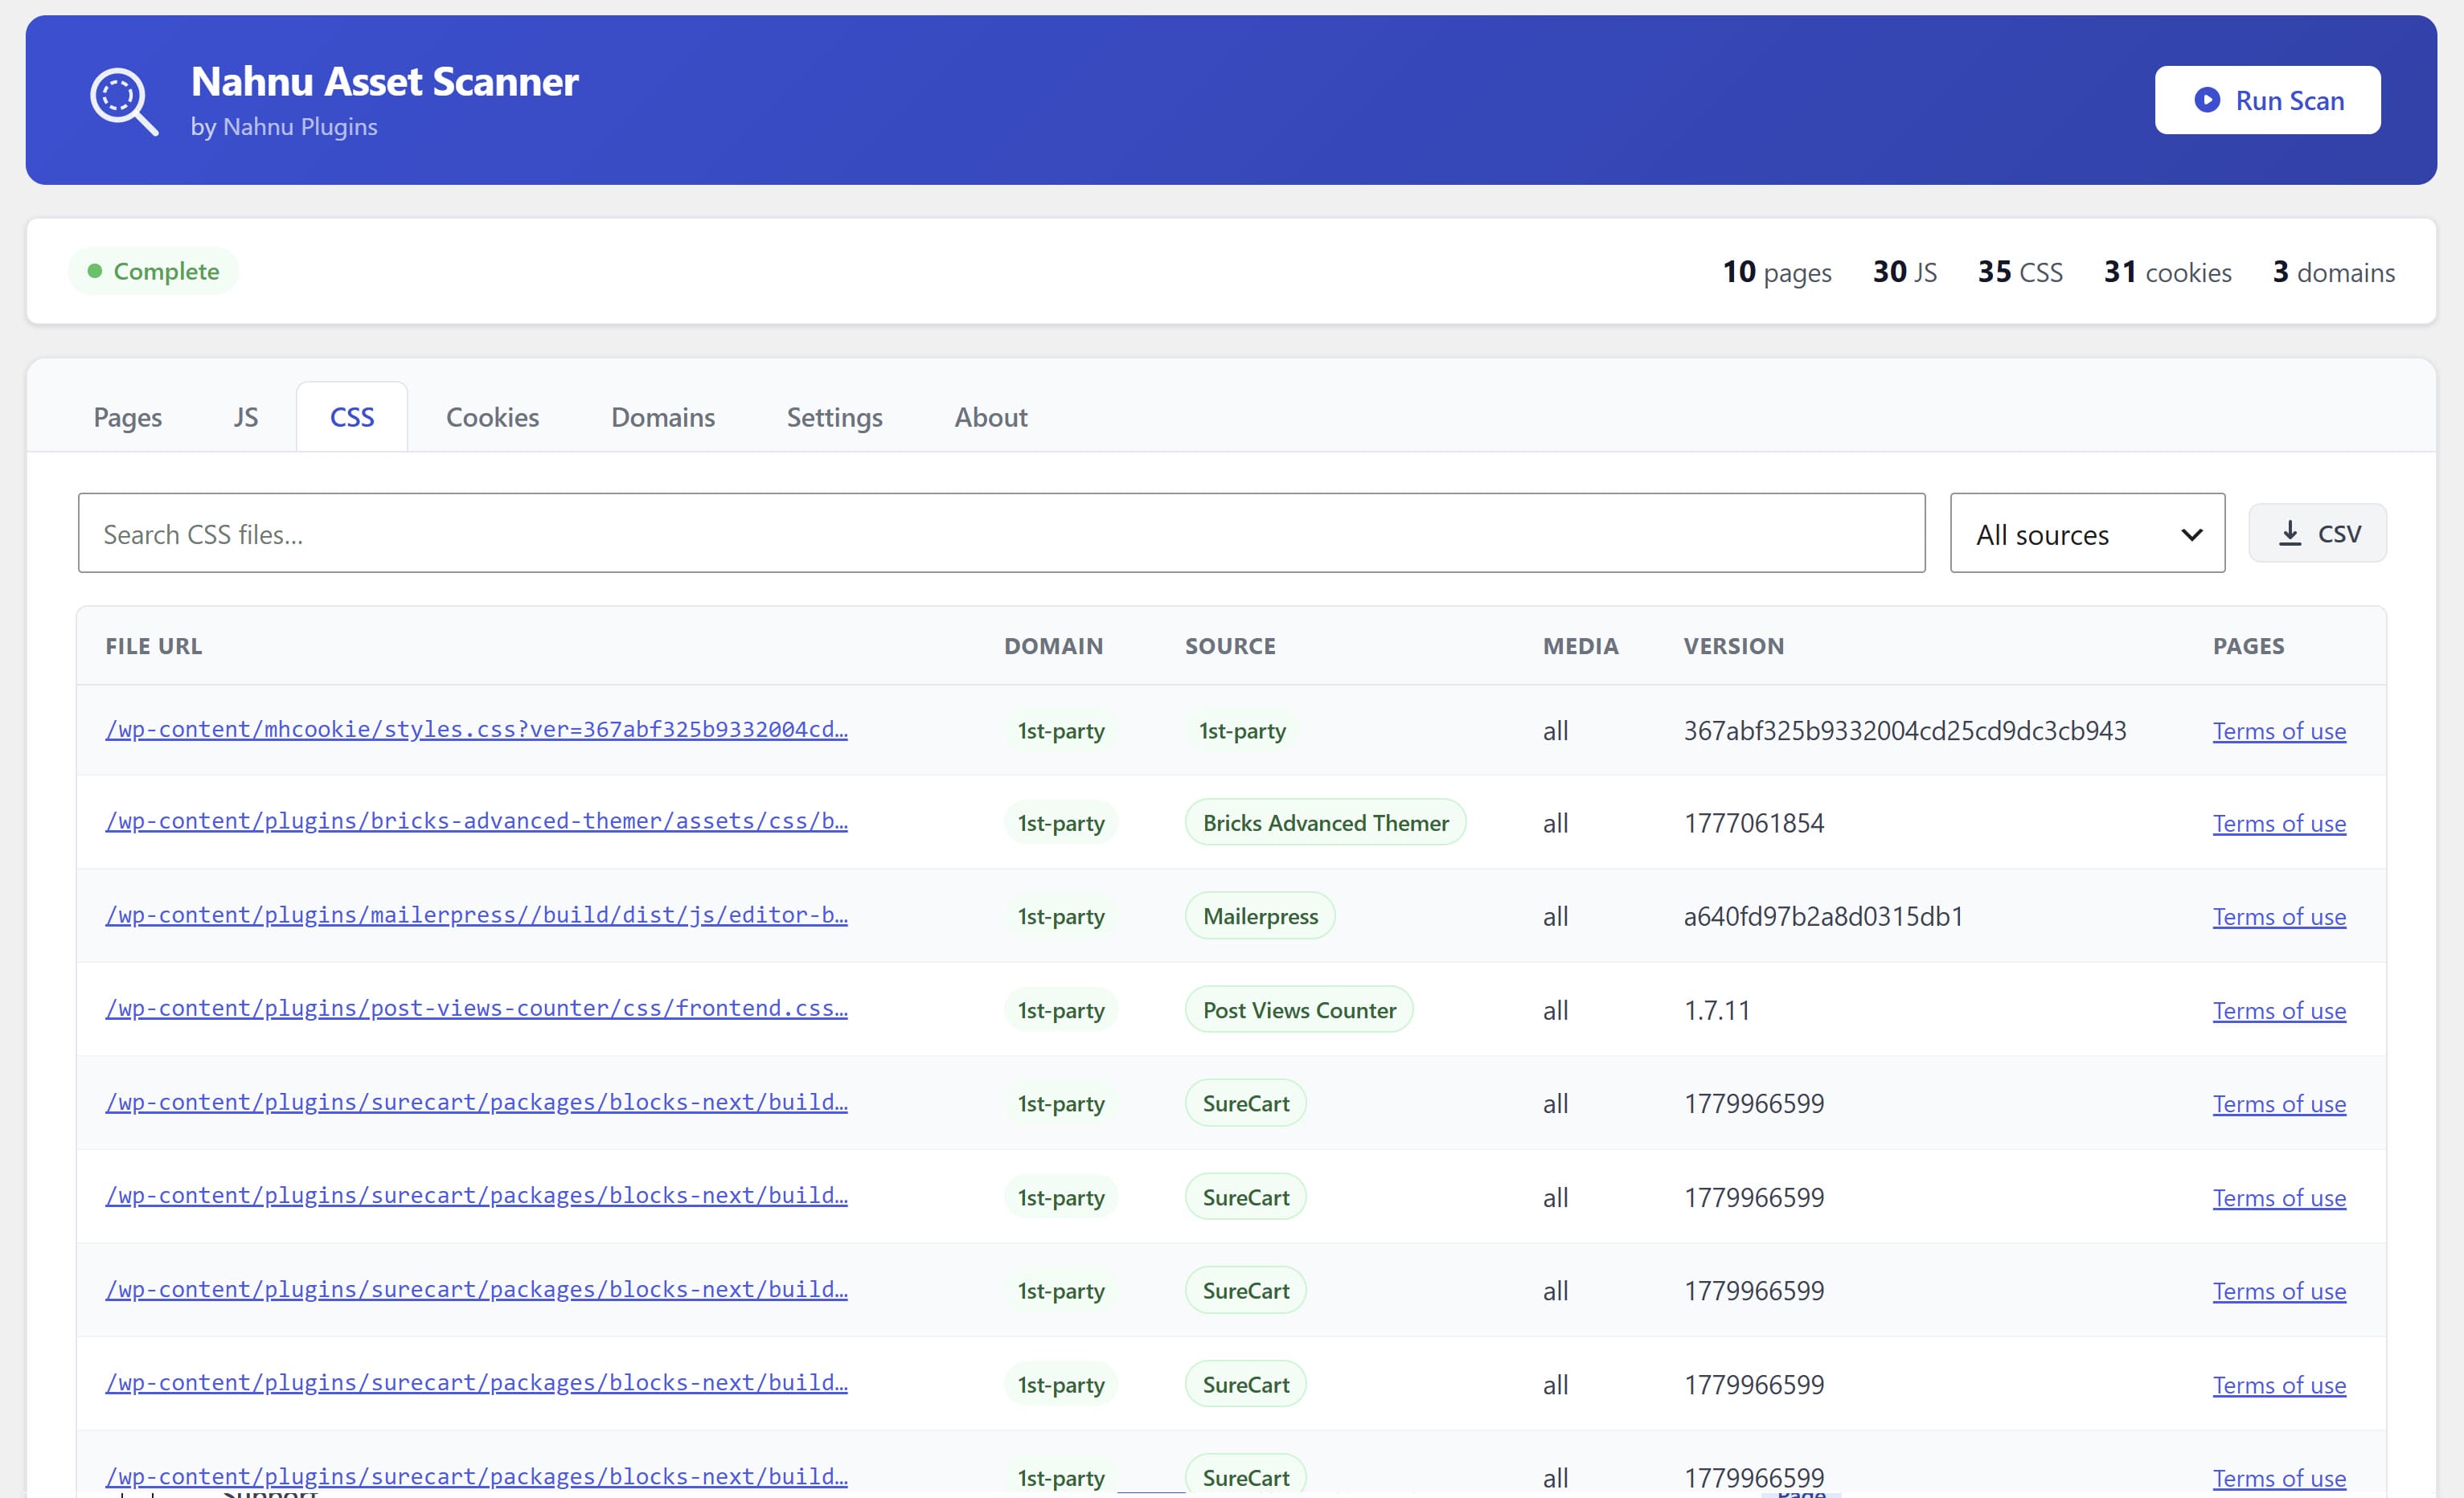Click the 30 JS statistic
Image resolution: width=2464 pixels, height=1498 pixels.
[x=1904, y=272]
